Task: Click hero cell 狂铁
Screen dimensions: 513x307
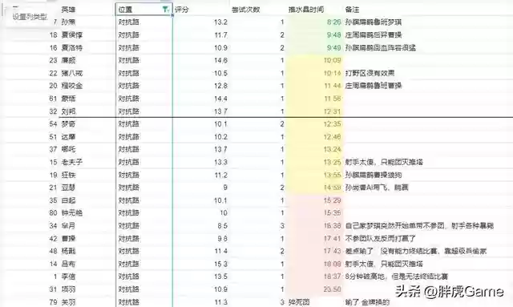Action: click(x=68, y=175)
